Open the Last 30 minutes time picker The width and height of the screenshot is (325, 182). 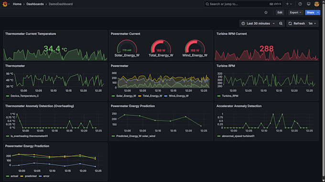[x=258, y=23]
